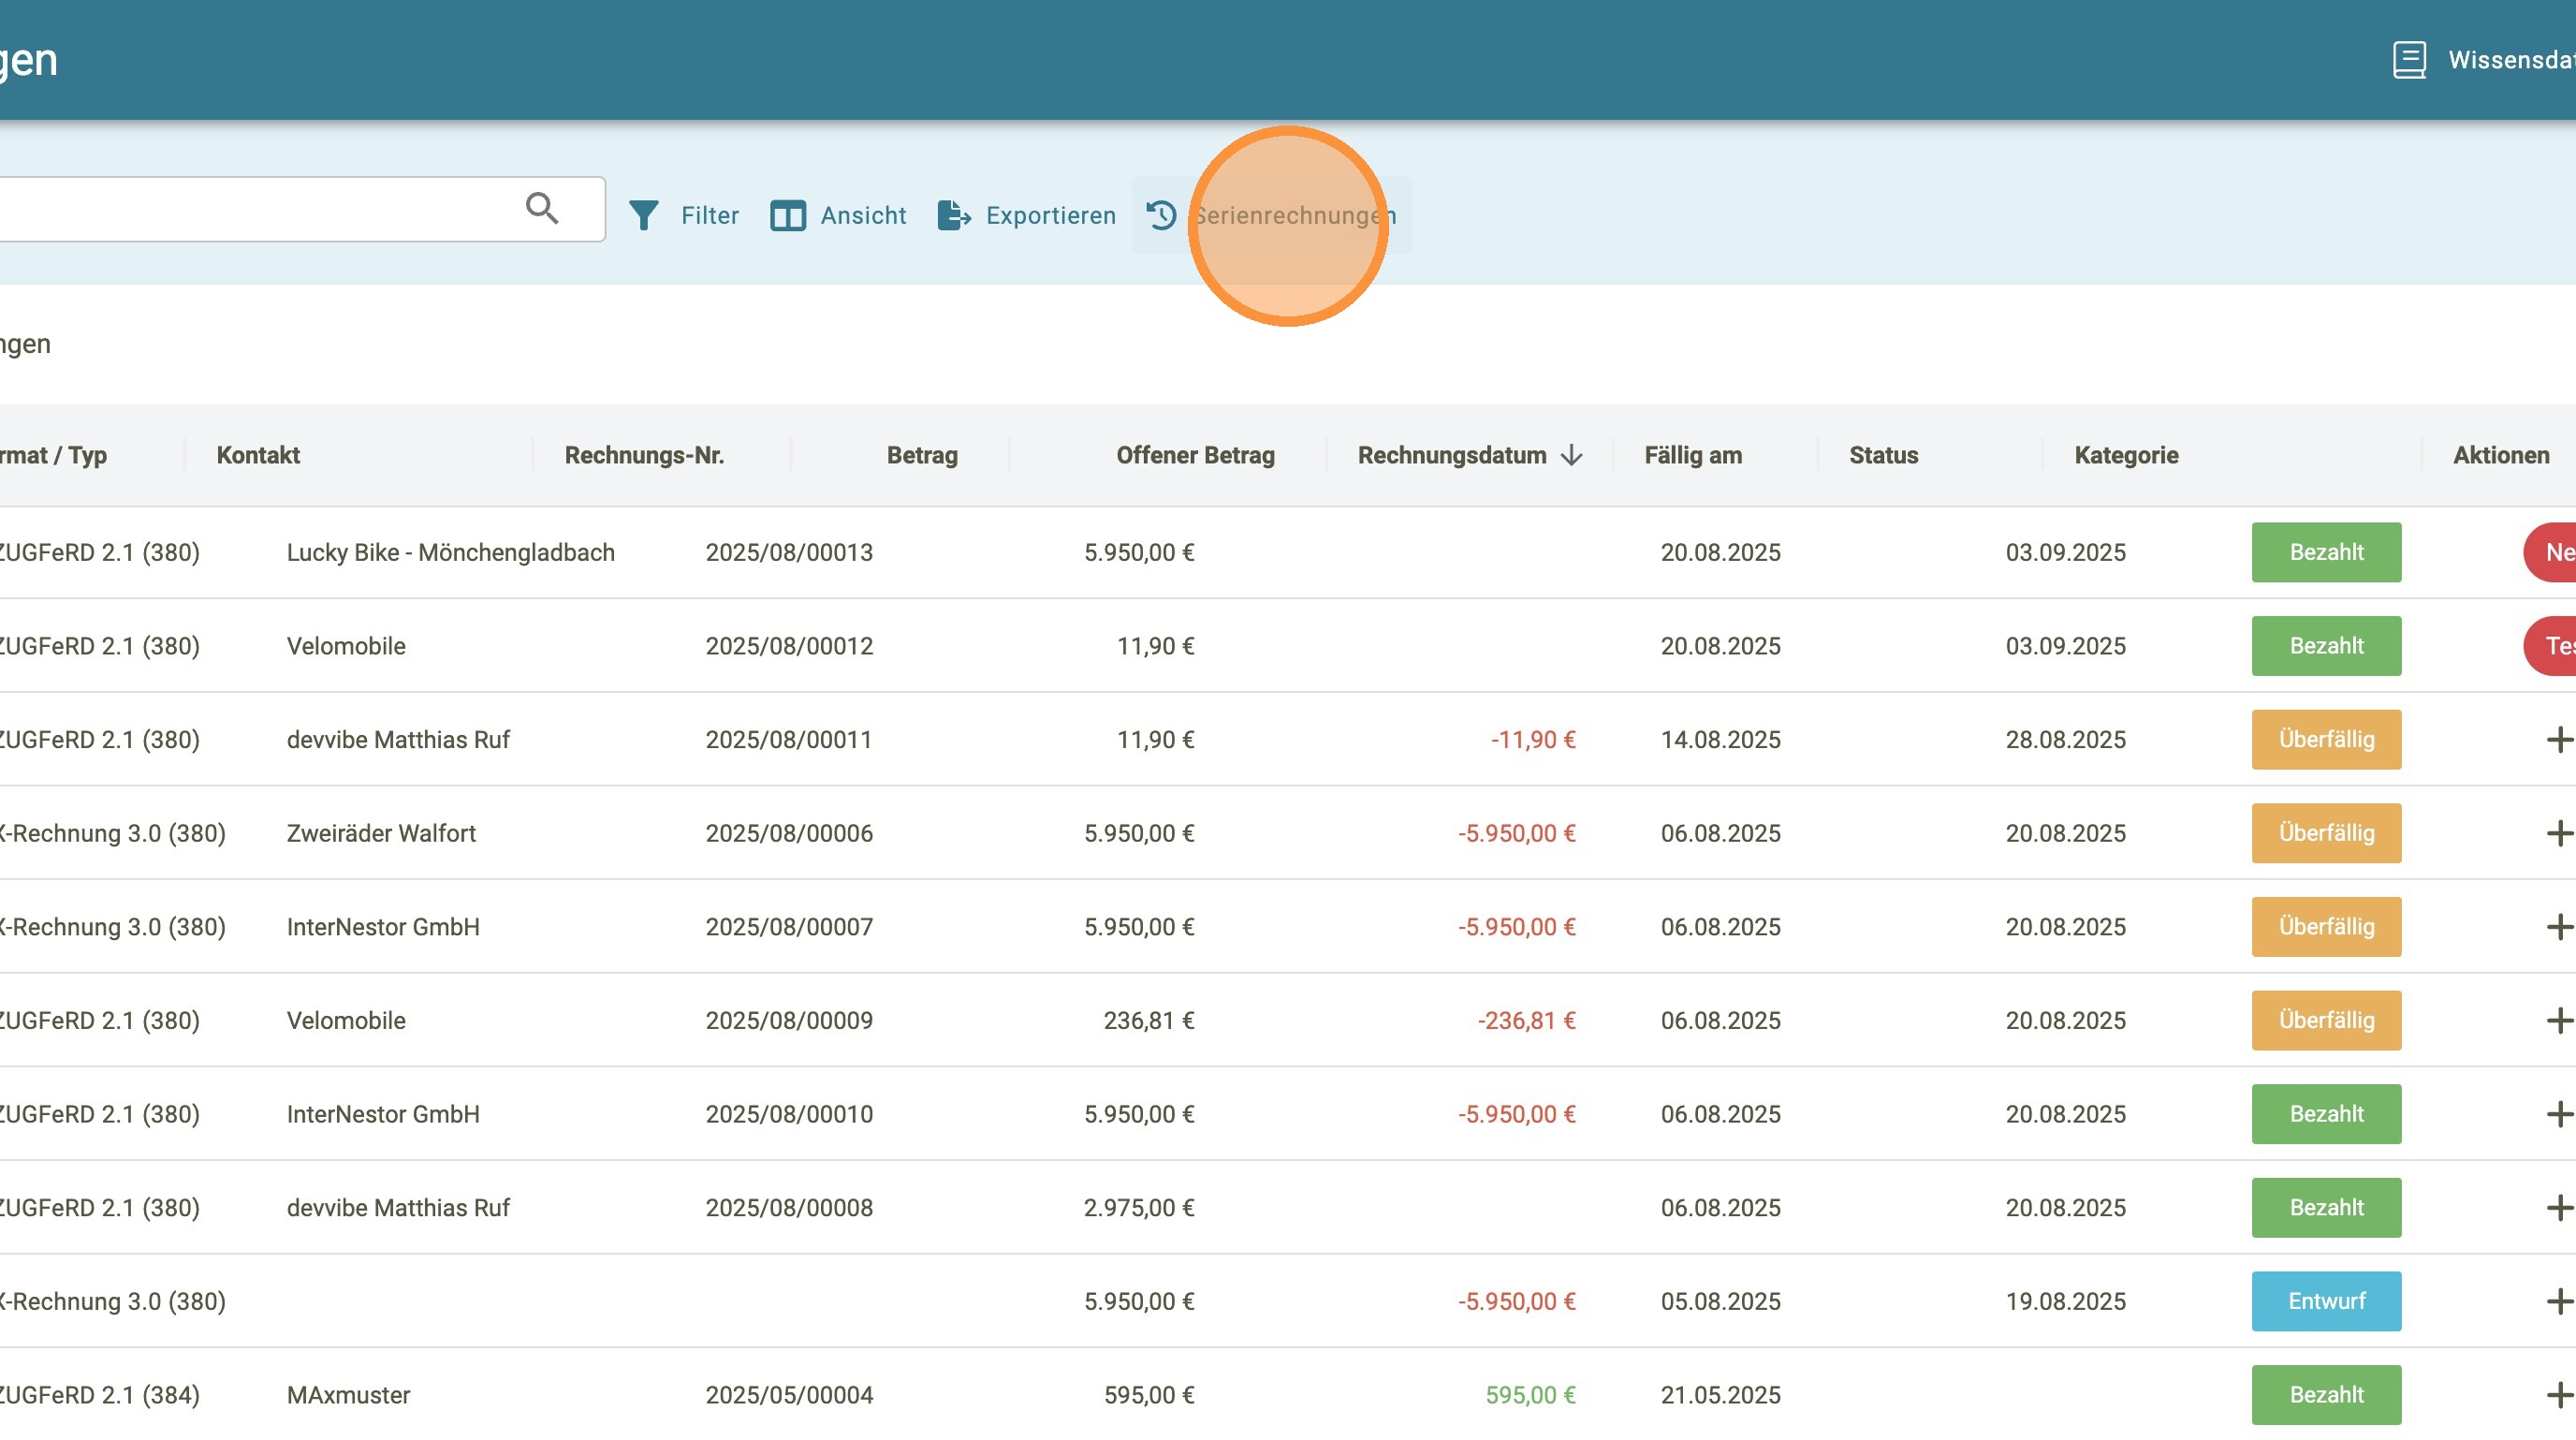Screen dimensions: 2576x1440
Task: Sort by Kontakt column header
Action: [258, 456]
